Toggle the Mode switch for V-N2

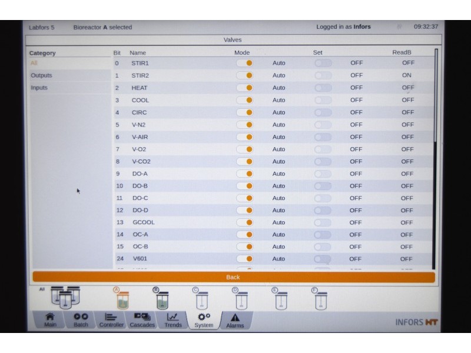tap(244, 125)
